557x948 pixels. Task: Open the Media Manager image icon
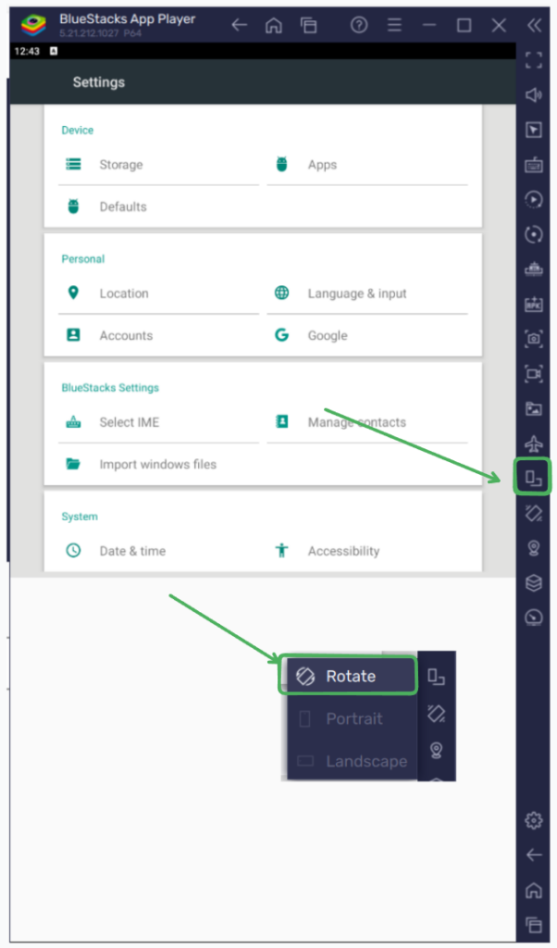(533, 410)
